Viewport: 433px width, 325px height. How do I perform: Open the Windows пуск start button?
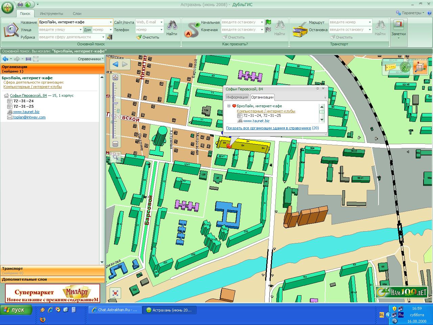coord(16,310)
